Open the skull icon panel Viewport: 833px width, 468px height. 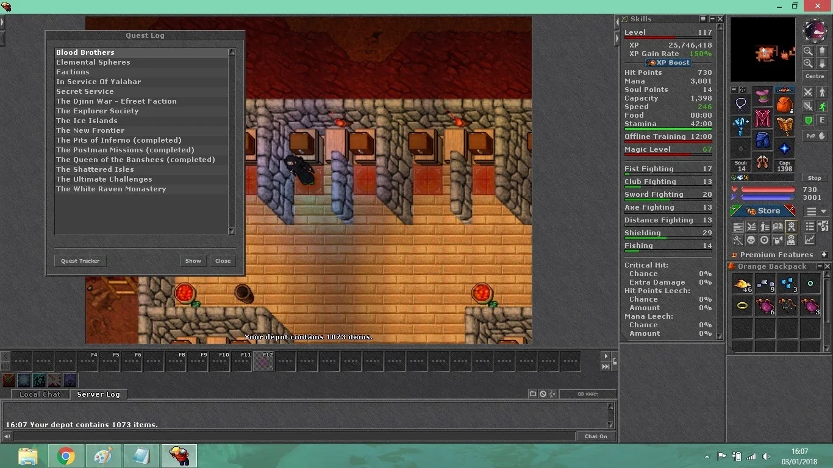pos(751,240)
